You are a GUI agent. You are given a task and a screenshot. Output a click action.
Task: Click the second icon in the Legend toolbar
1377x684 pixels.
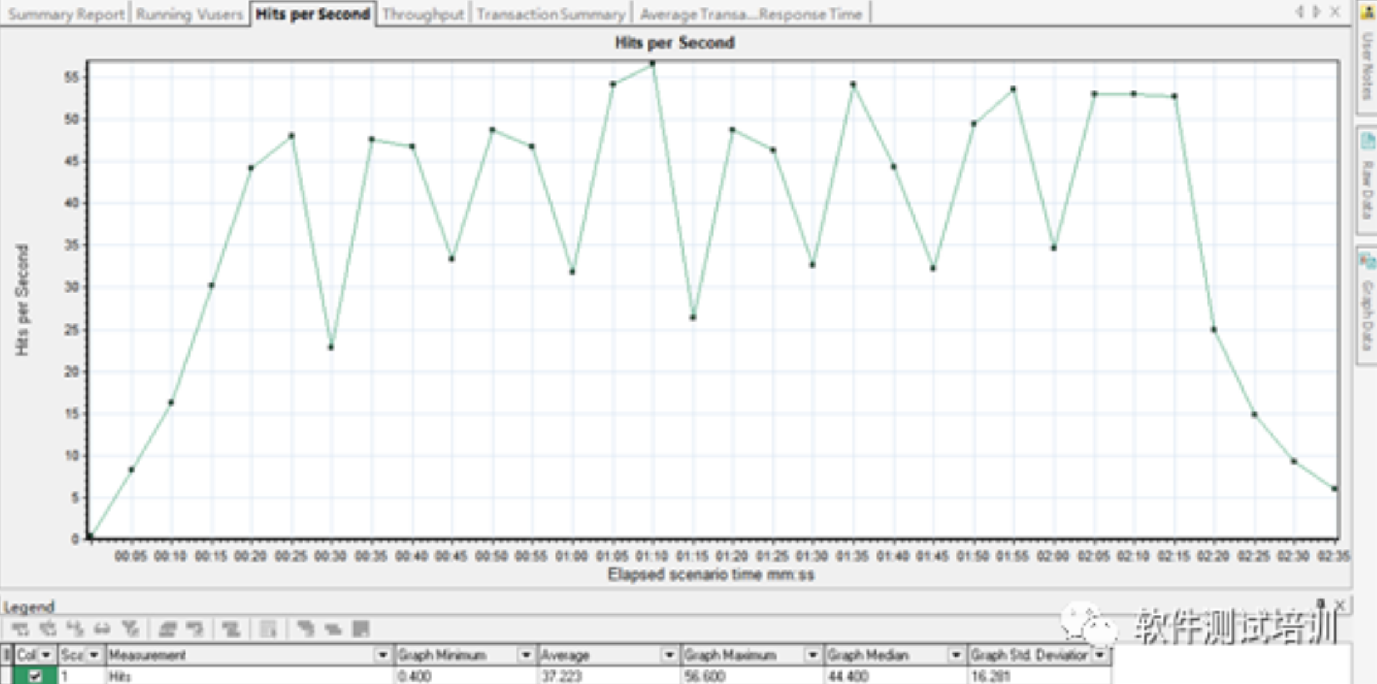coord(48,629)
